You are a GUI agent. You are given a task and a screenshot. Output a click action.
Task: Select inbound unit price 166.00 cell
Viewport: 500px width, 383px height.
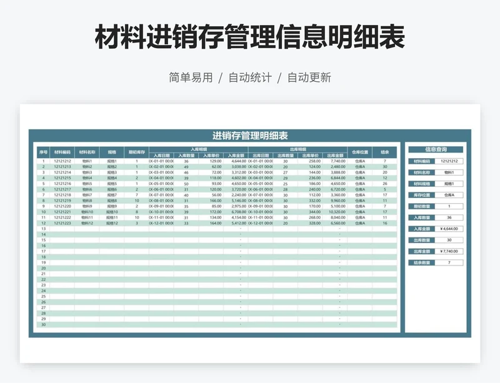tap(211, 201)
